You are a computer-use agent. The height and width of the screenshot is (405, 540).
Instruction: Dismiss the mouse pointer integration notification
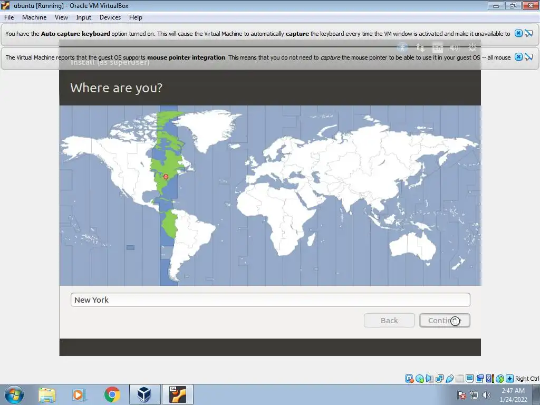518,57
